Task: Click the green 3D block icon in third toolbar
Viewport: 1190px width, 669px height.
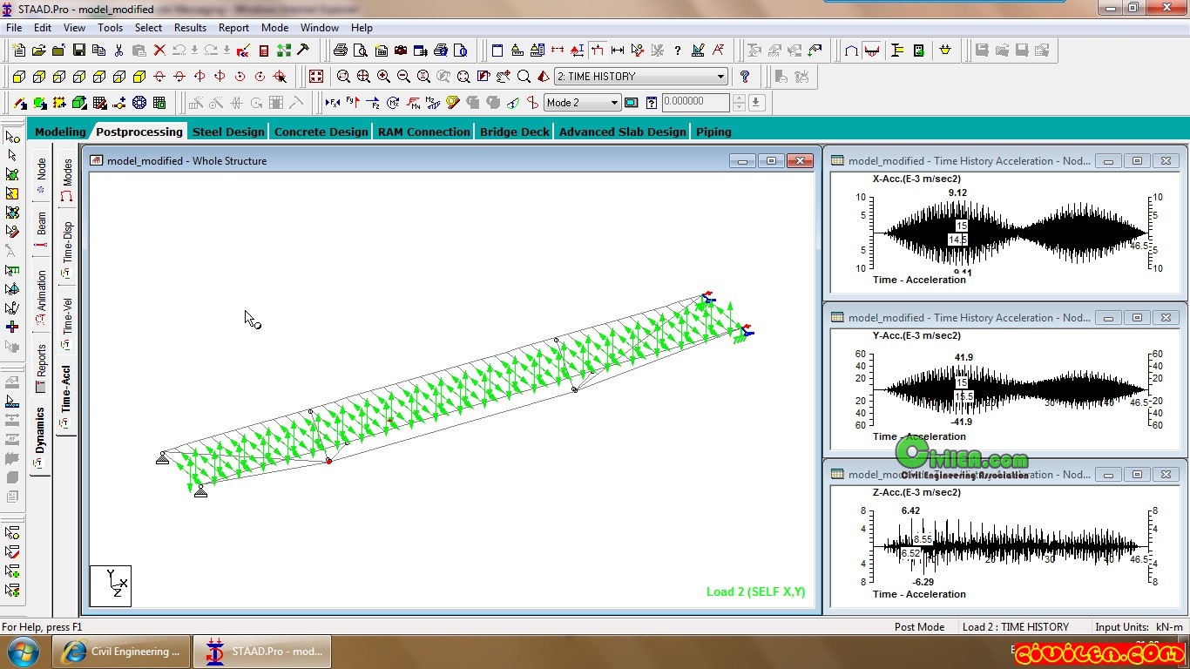Action: [x=79, y=103]
